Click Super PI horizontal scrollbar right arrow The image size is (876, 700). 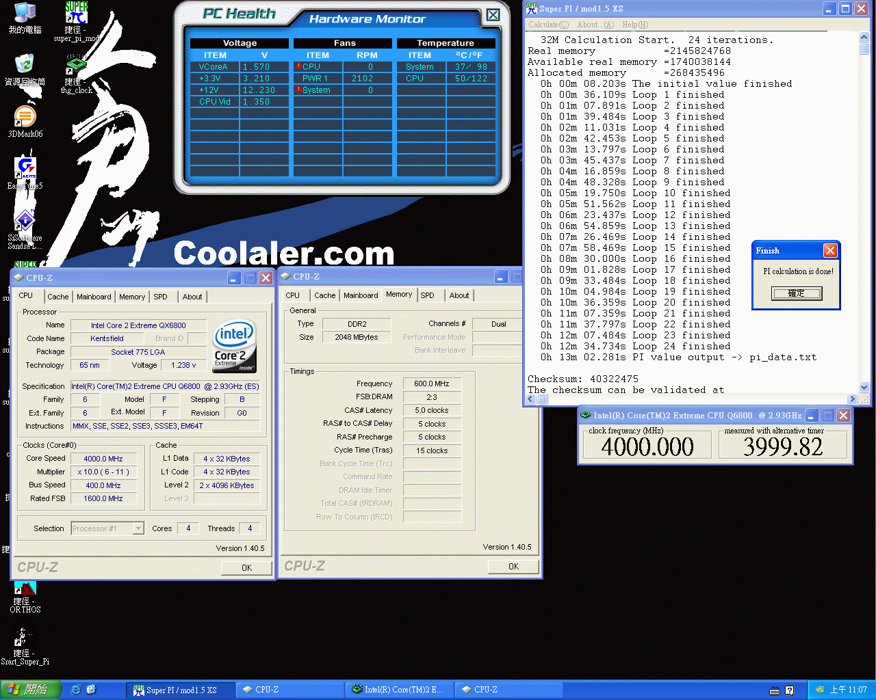coord(853,399)
